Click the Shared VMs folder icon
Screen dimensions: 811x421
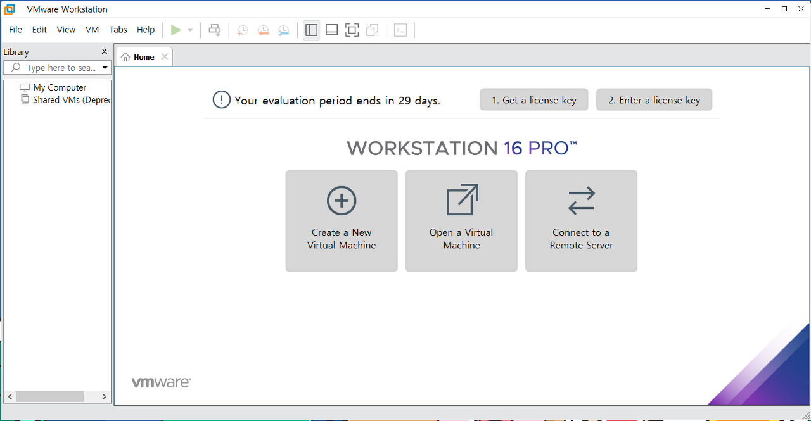coord(25,100)
